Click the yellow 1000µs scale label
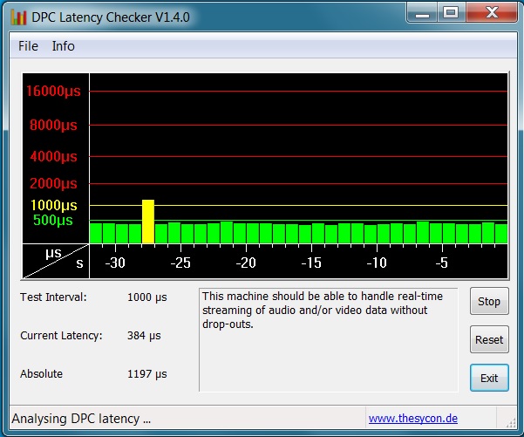524x437 pixels. [x=54, y=205]
